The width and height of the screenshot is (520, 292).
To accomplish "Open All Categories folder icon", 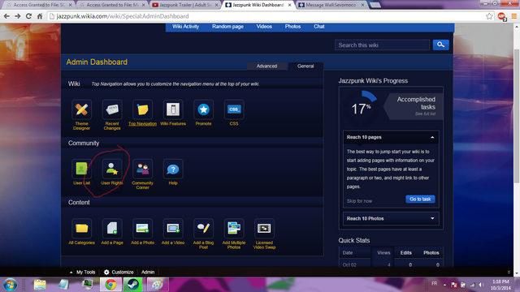I will coord(81,229).
